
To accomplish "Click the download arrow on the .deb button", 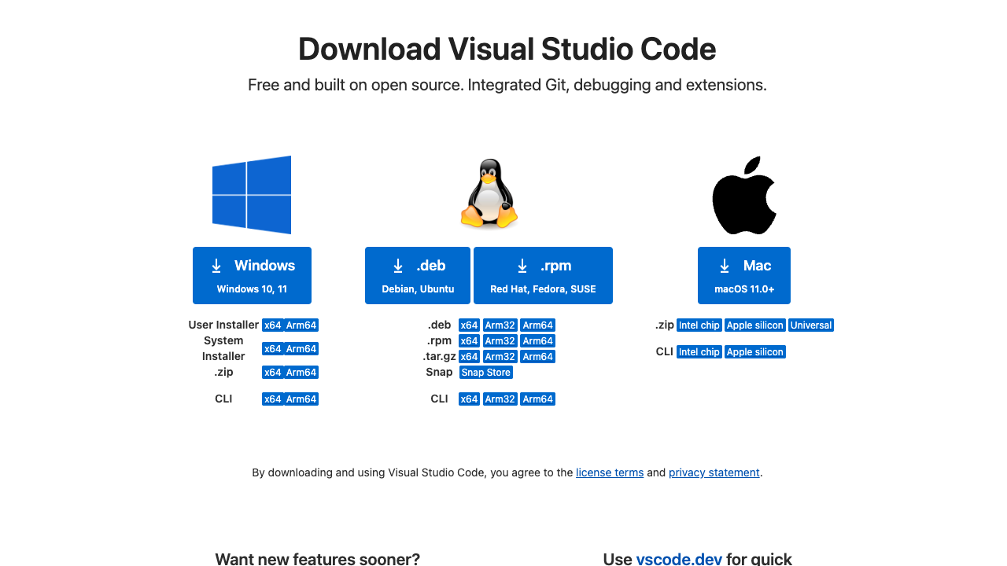I will 397,266.
